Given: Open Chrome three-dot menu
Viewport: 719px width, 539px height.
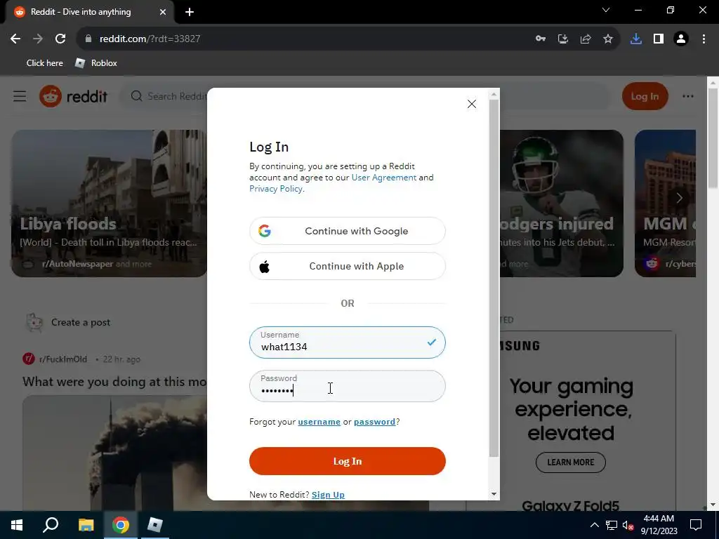Looking at the screenshot, I should pos(704,39).
